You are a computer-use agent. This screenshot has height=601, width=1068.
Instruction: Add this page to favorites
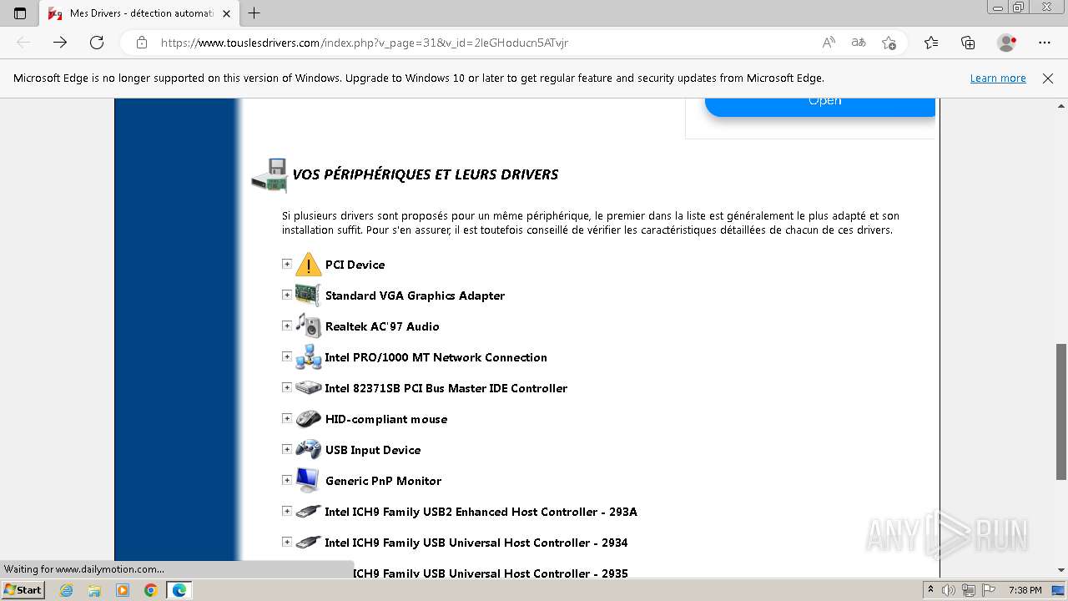click(x=889, y=43)
